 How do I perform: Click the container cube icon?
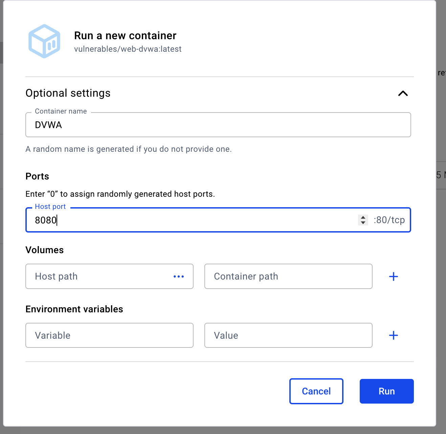click(x=44, y=41)
